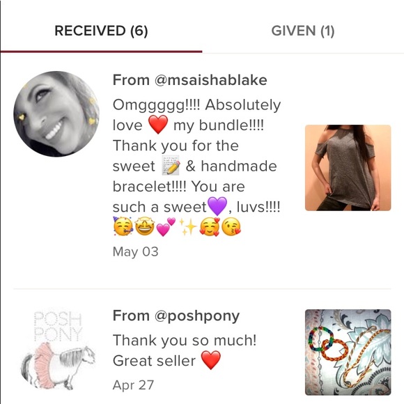View the handmade bracelets listing thumbnail

tap(348, 352)
